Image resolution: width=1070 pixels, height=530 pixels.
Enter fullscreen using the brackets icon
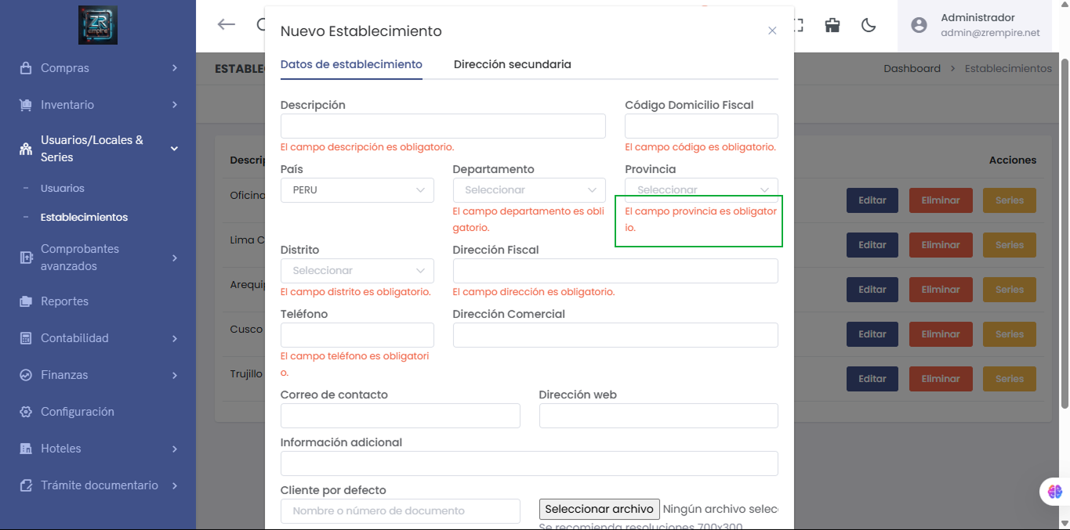coord(796,24)
